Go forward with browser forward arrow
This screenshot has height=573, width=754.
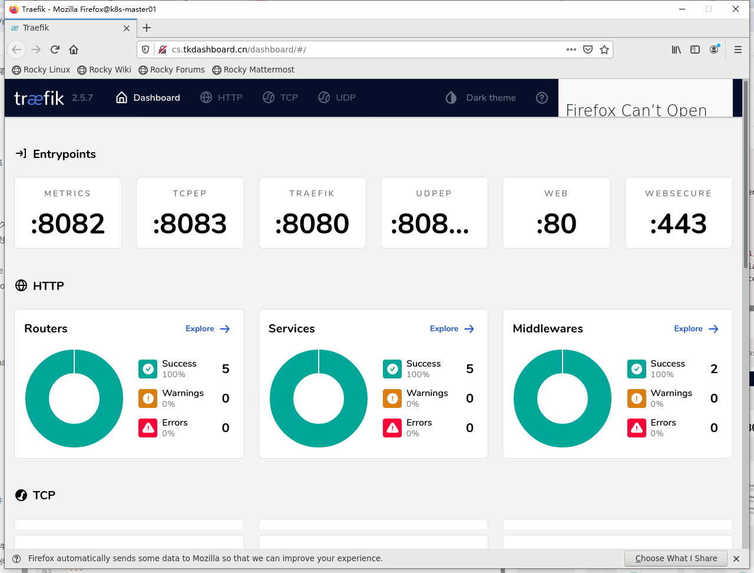click(36, 50)
